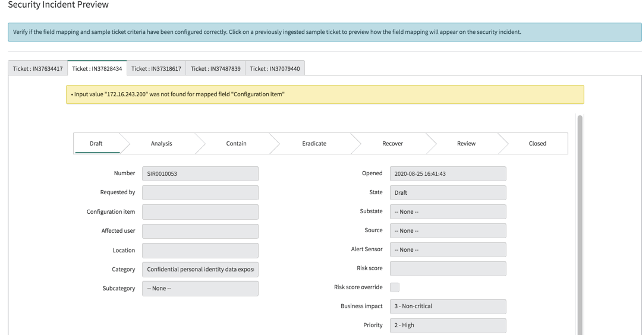The height and width of the screenshot is (335, 642).
Task: Open the Source dropdown
Action: pos(448,230)
